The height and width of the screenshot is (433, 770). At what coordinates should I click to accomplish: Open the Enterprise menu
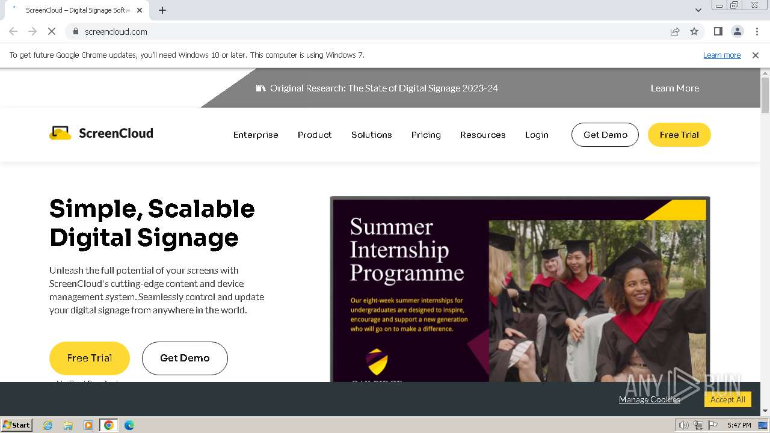coord(256,135)
